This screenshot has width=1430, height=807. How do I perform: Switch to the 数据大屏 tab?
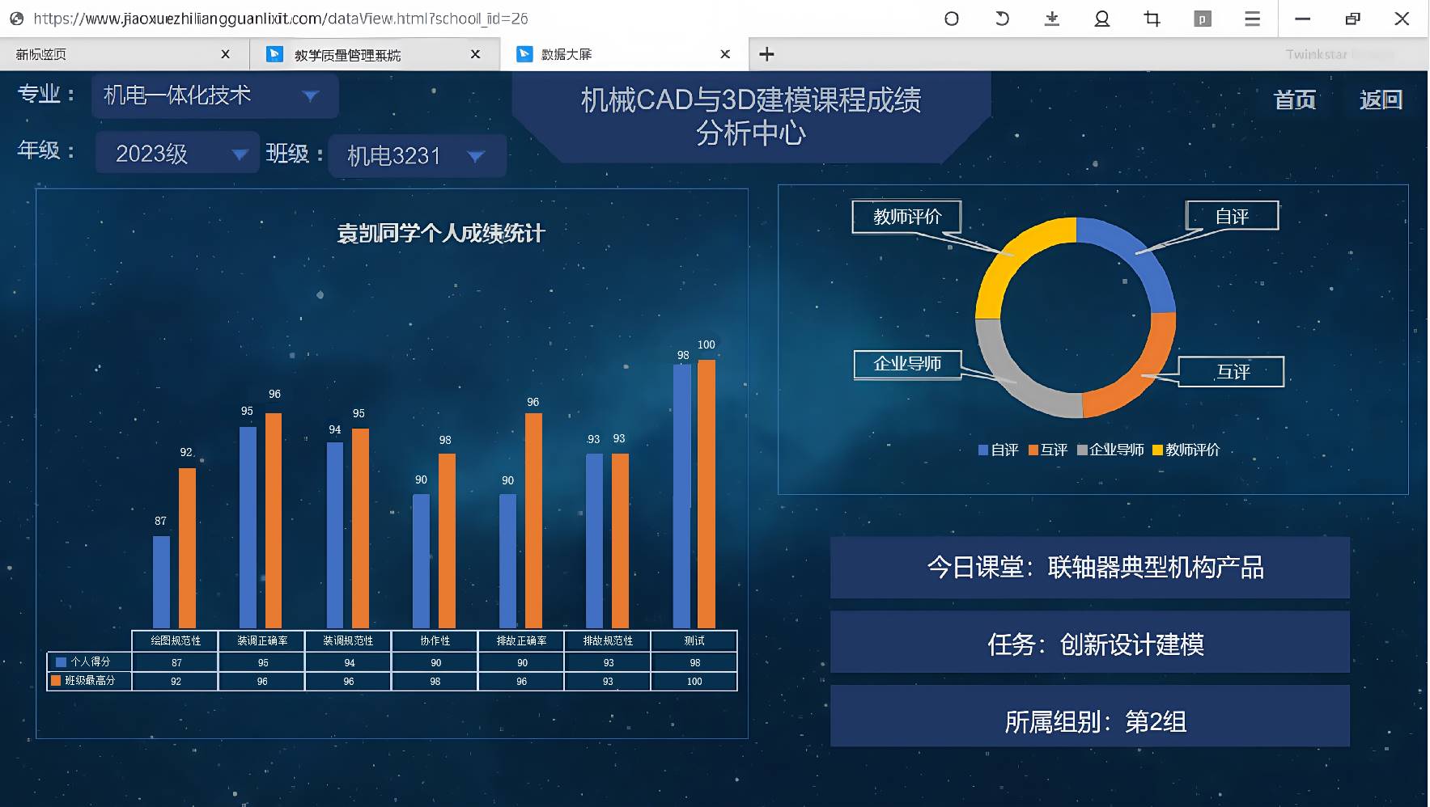(x=566, y=55)
